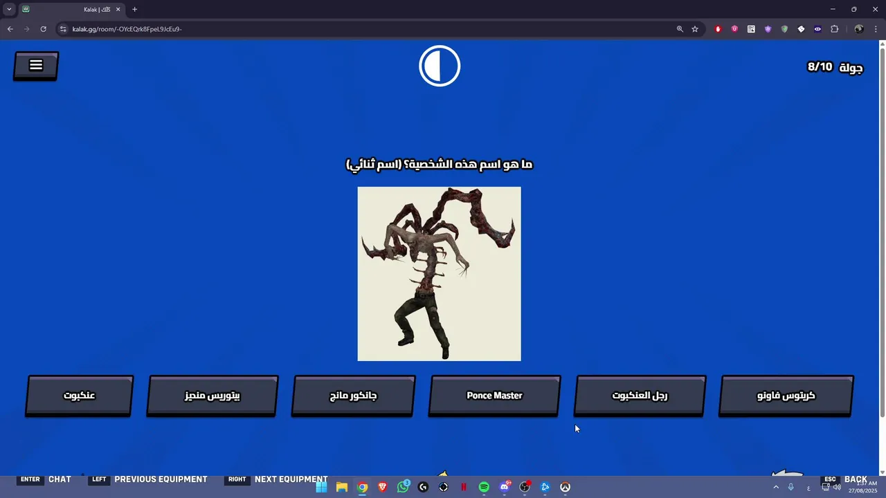Screen dimensions: 886x498
Task: Go back in the browser
Action: tap(10, 29)
